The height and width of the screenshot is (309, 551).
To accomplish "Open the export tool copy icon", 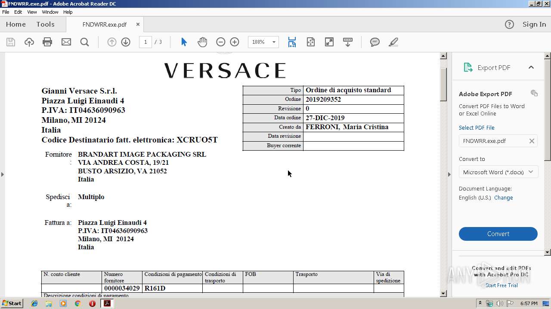I will point(534,93).
